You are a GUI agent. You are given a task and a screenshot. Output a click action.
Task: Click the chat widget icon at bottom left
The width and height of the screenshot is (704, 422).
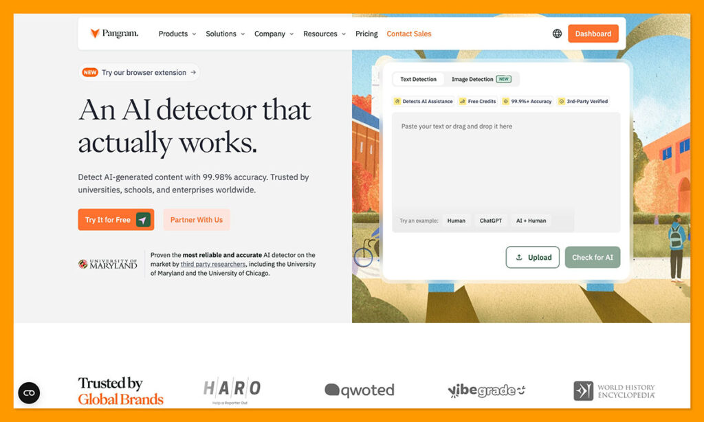point(29,393)
